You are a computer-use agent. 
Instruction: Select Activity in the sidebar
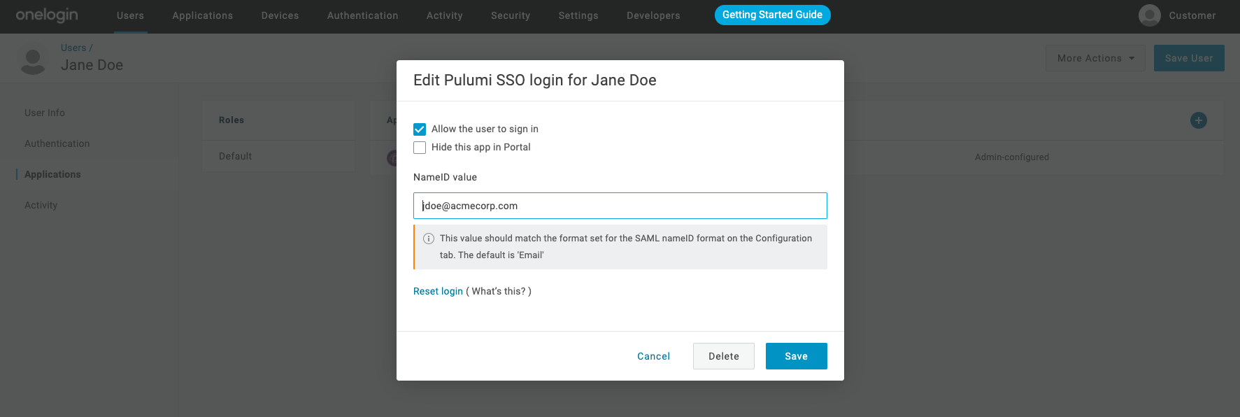41,205
